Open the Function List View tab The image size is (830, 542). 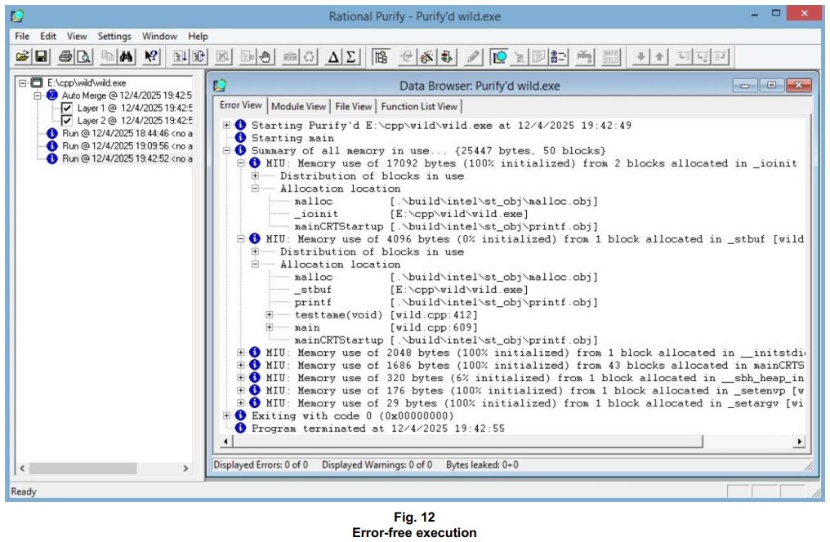click(419, 106)
